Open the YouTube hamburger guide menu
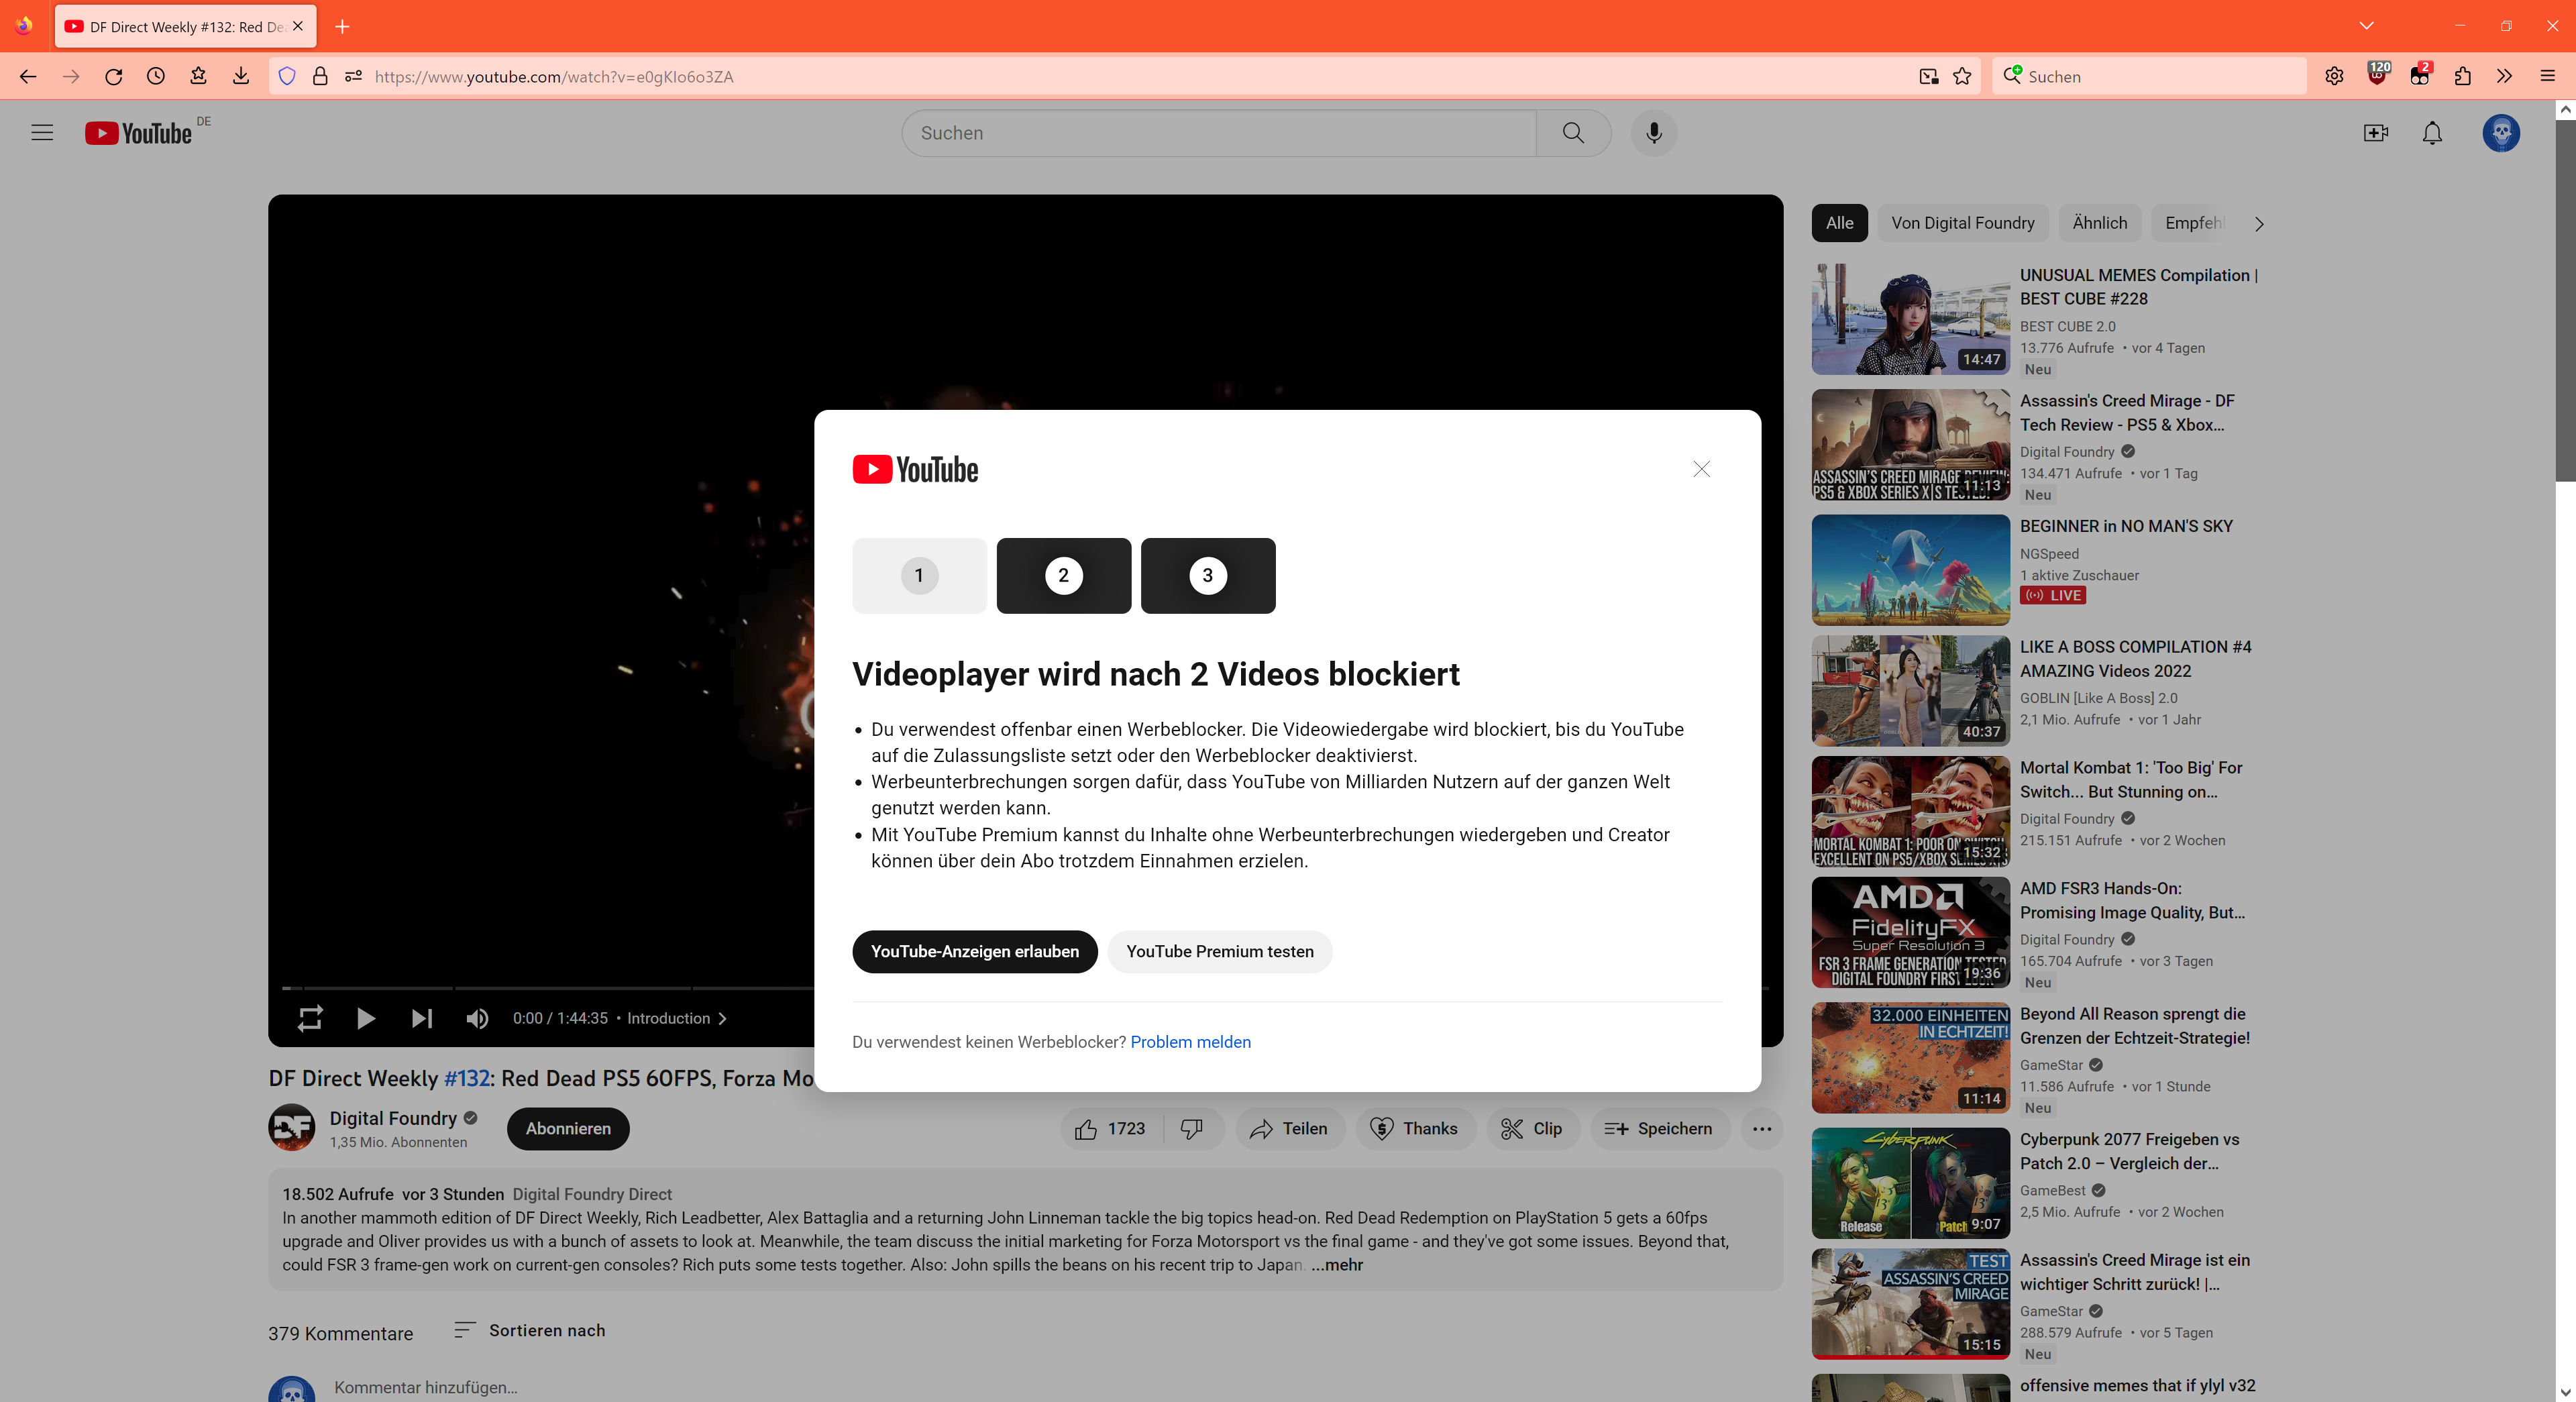The width and height of the screenshot is (2576, 1402). tap(42, 133)
